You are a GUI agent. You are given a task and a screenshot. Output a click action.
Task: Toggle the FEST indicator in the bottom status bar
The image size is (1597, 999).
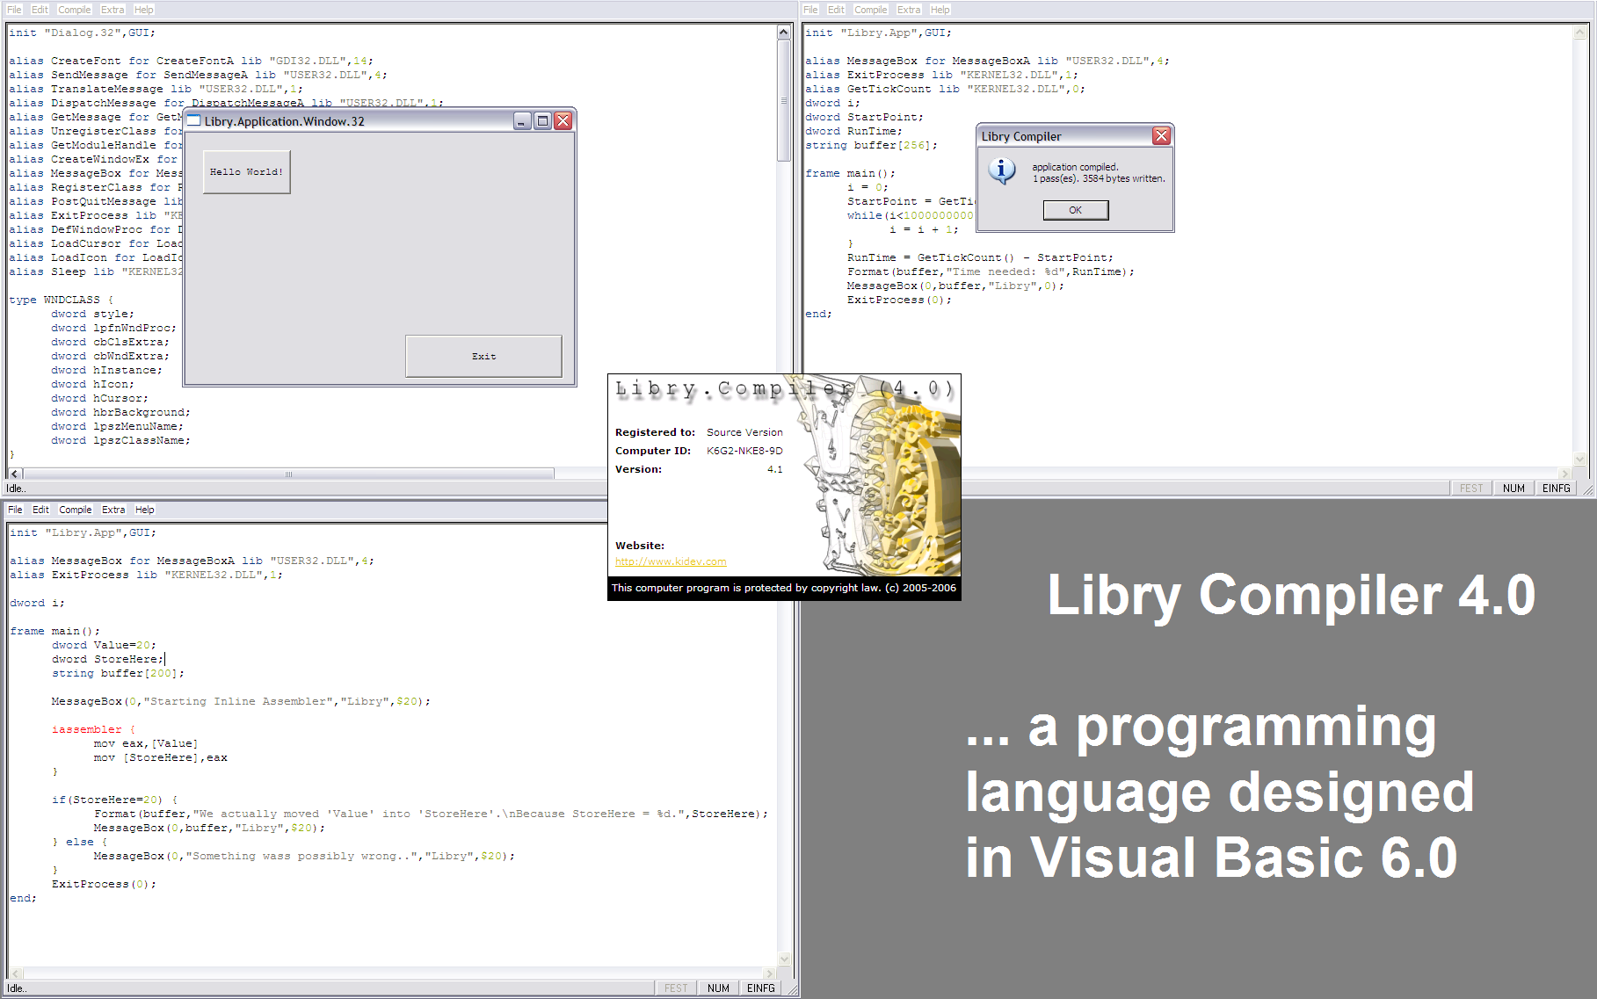(x=675, y=988)
